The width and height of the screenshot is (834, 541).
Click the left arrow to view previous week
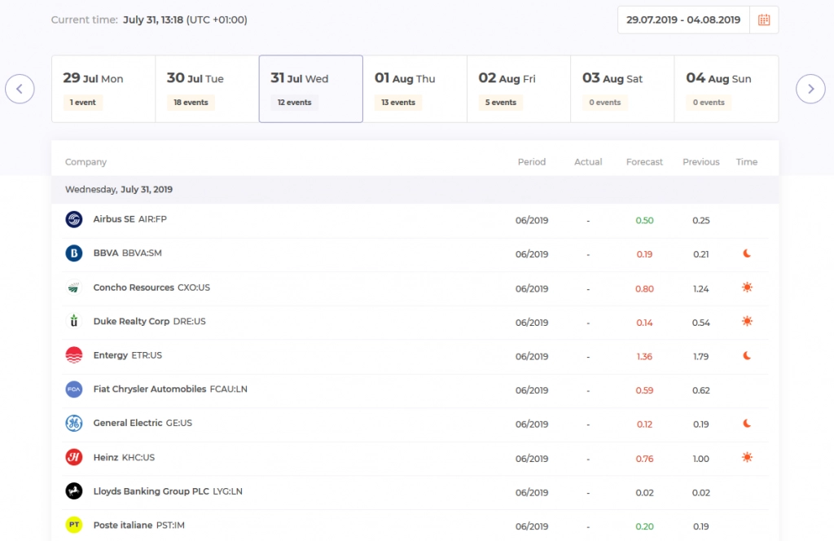pos(20,89)
